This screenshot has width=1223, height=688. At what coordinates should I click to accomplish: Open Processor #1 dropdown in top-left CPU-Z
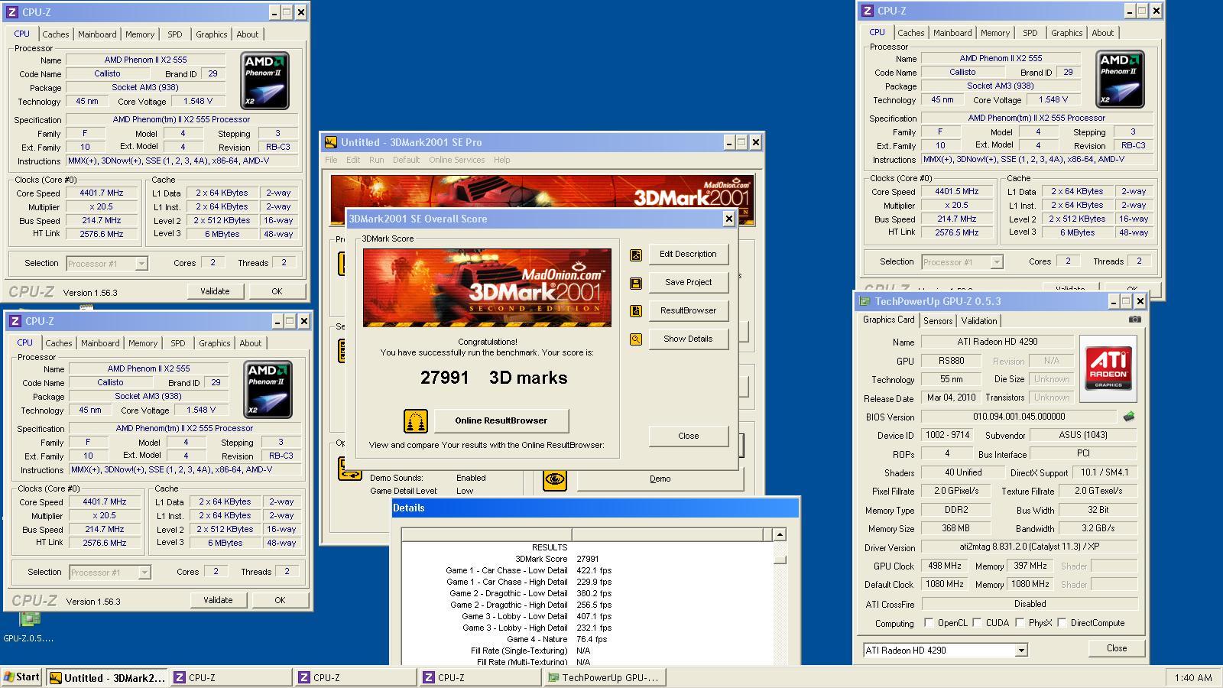click(x=141, y=264)
